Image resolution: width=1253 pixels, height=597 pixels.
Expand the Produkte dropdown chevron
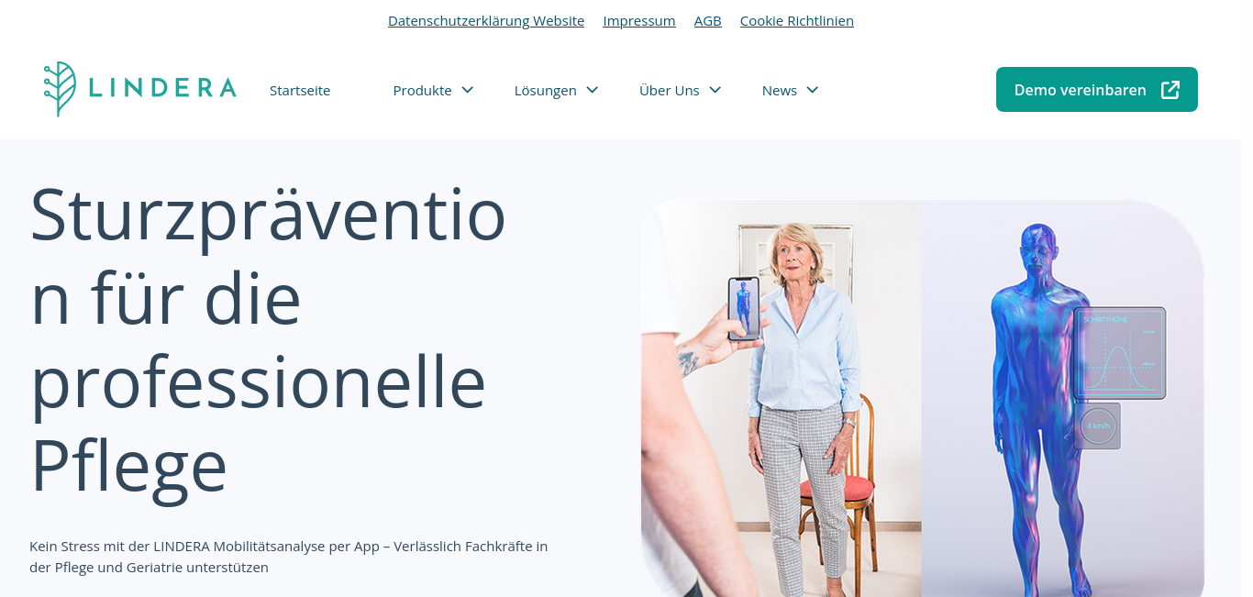point(467,90)
